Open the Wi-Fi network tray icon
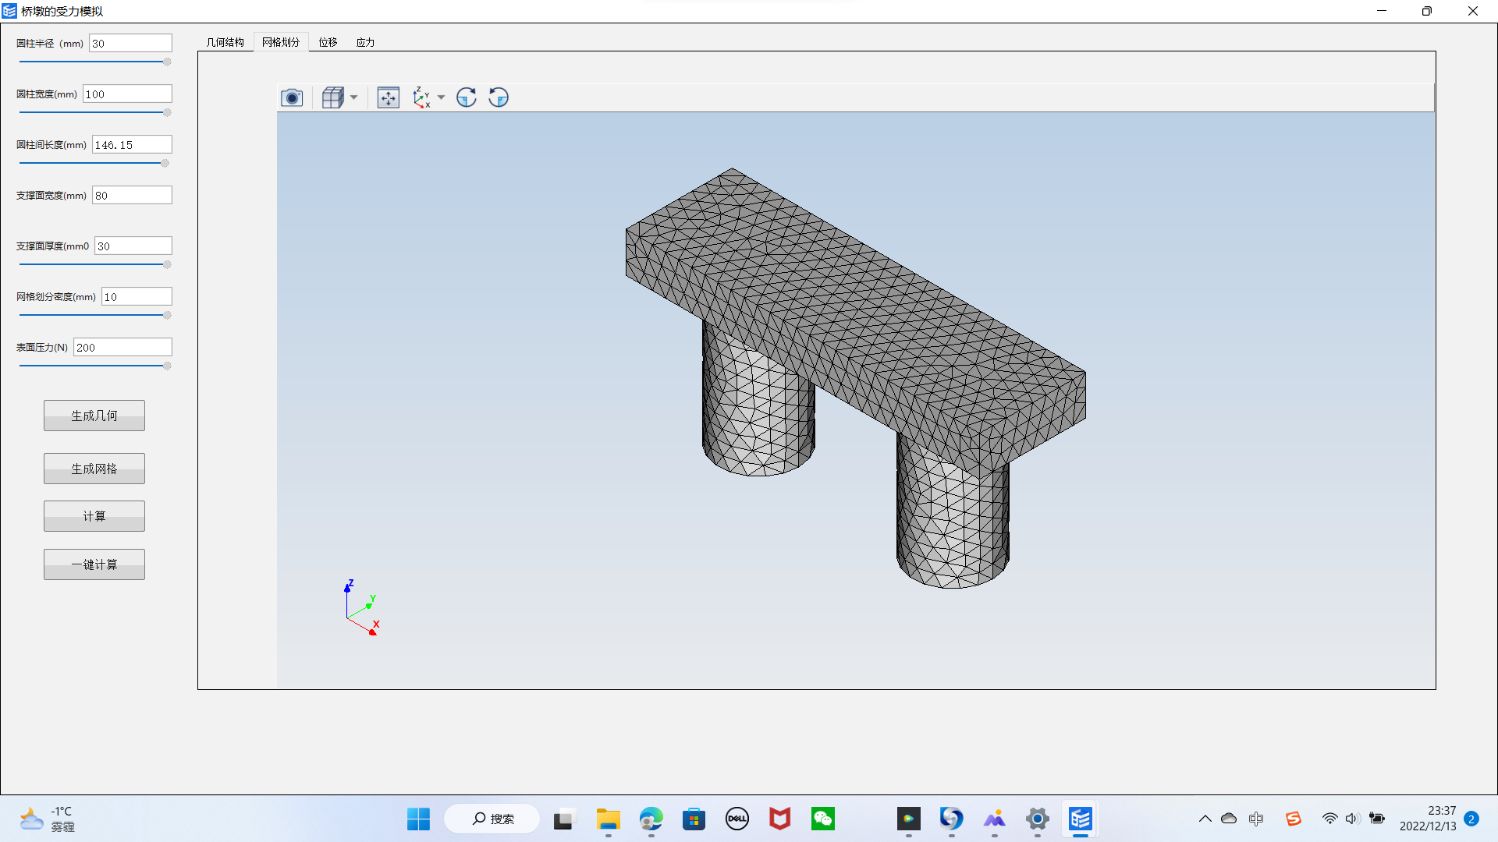1498x842 pixels. point(1329,819)
